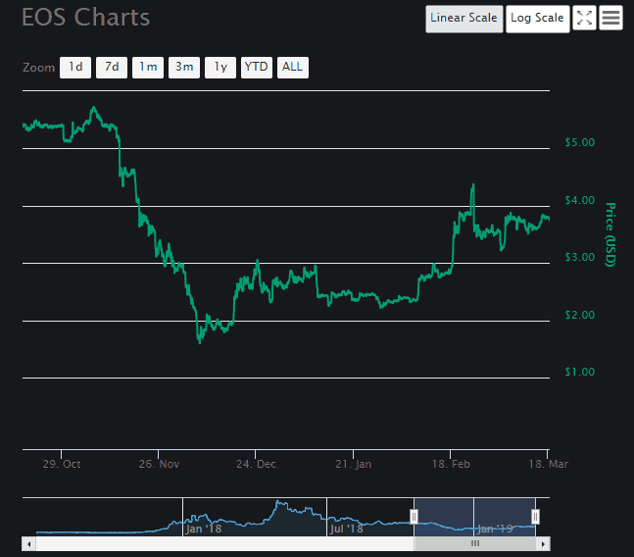Set zoom range to 3m
Image resolution: width=634 pixels, height=557 pixels.
[184, 67]
